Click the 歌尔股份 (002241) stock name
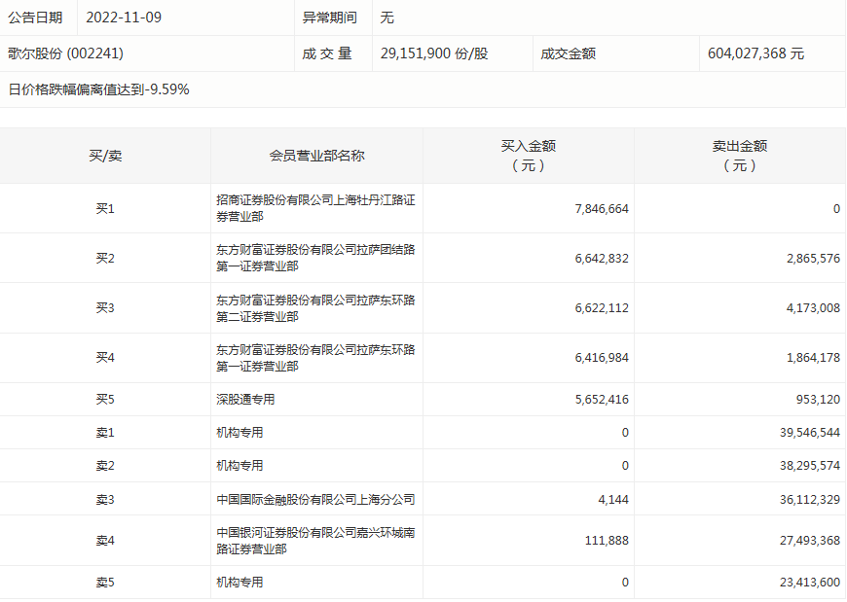 pos(66,53)
